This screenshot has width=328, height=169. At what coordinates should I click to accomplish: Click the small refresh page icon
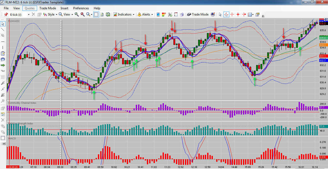[x=102, y=14]
